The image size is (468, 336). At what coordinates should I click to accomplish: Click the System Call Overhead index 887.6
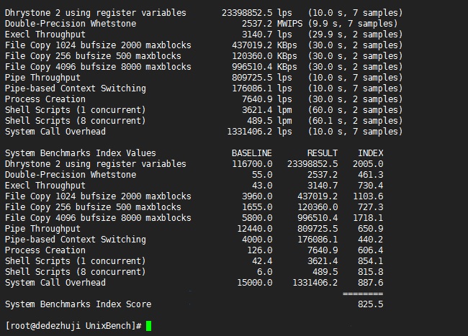(x=370, y=283)
